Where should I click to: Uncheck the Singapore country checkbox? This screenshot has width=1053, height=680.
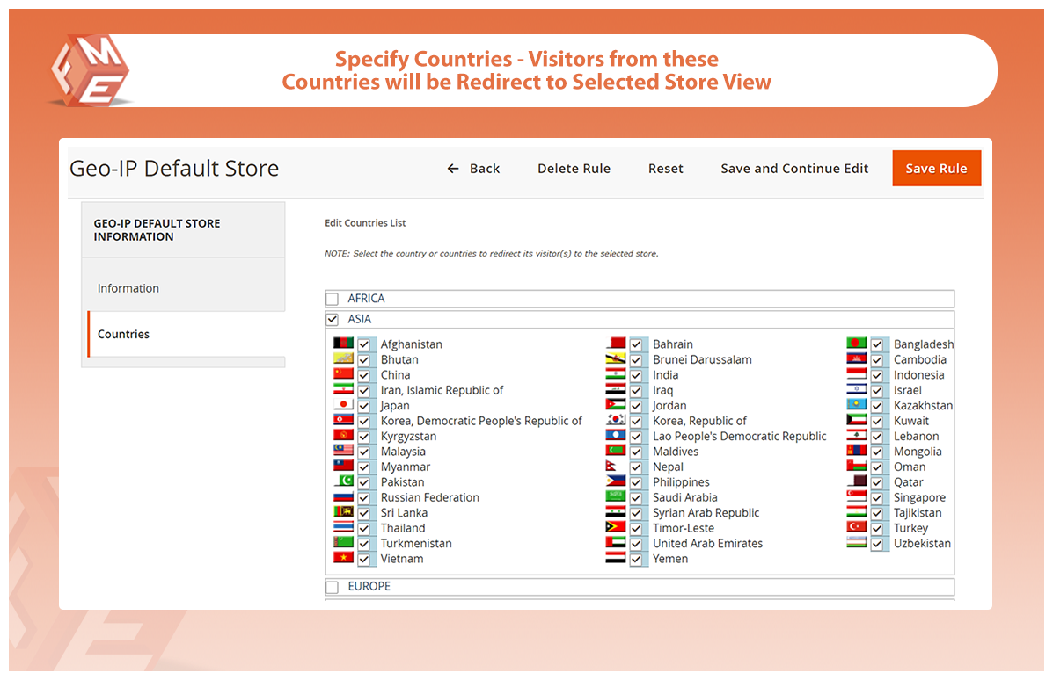[877, 498]
